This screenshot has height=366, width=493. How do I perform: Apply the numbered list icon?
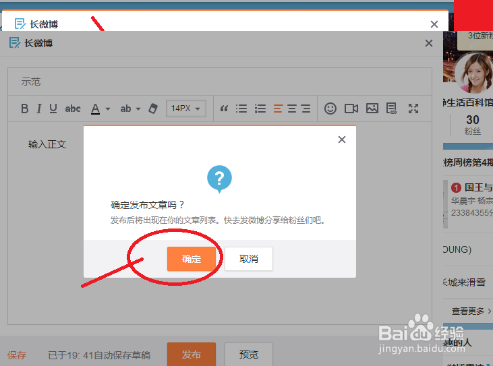[x=260, y=109]
